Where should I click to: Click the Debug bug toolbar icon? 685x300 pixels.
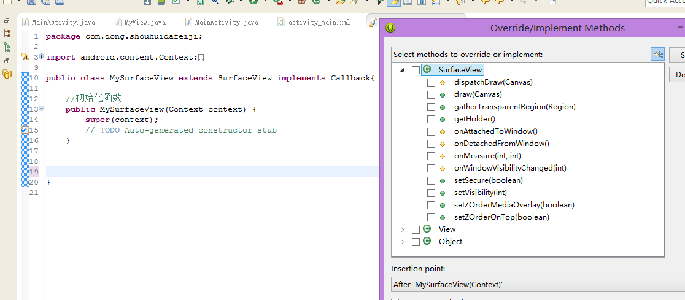click(230, 2)
